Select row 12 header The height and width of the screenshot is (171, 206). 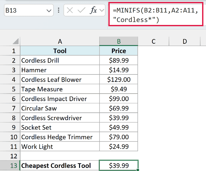coord(10,156)
